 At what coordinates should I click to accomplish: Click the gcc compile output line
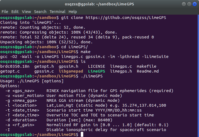tap(84, 57)
